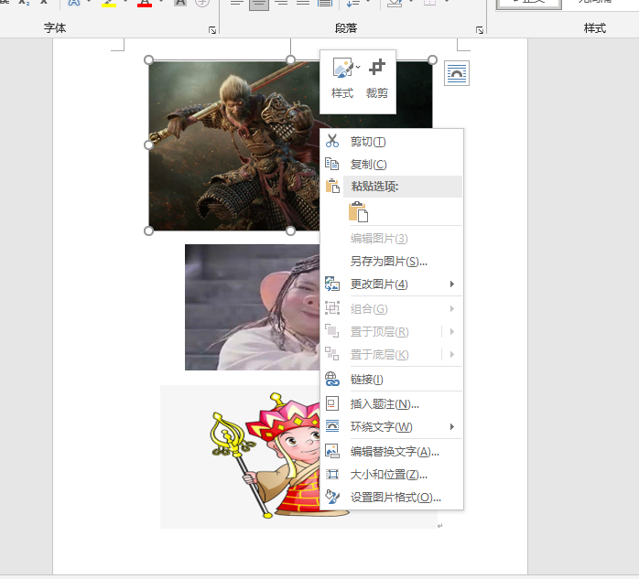
Task: Toggle subscript x₂ formatting
Action: (x=24, y=3)
